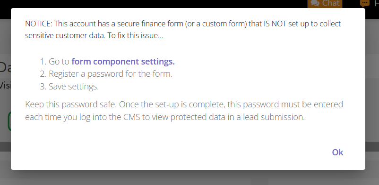
Task: Click the partially hidden 'Visi' label at left
Action: coord(5,85)
